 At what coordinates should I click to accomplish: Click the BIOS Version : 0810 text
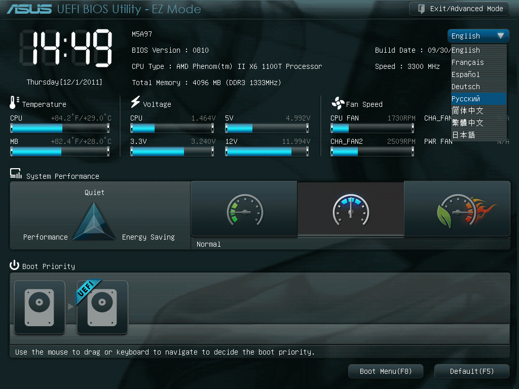coord(170,50)
